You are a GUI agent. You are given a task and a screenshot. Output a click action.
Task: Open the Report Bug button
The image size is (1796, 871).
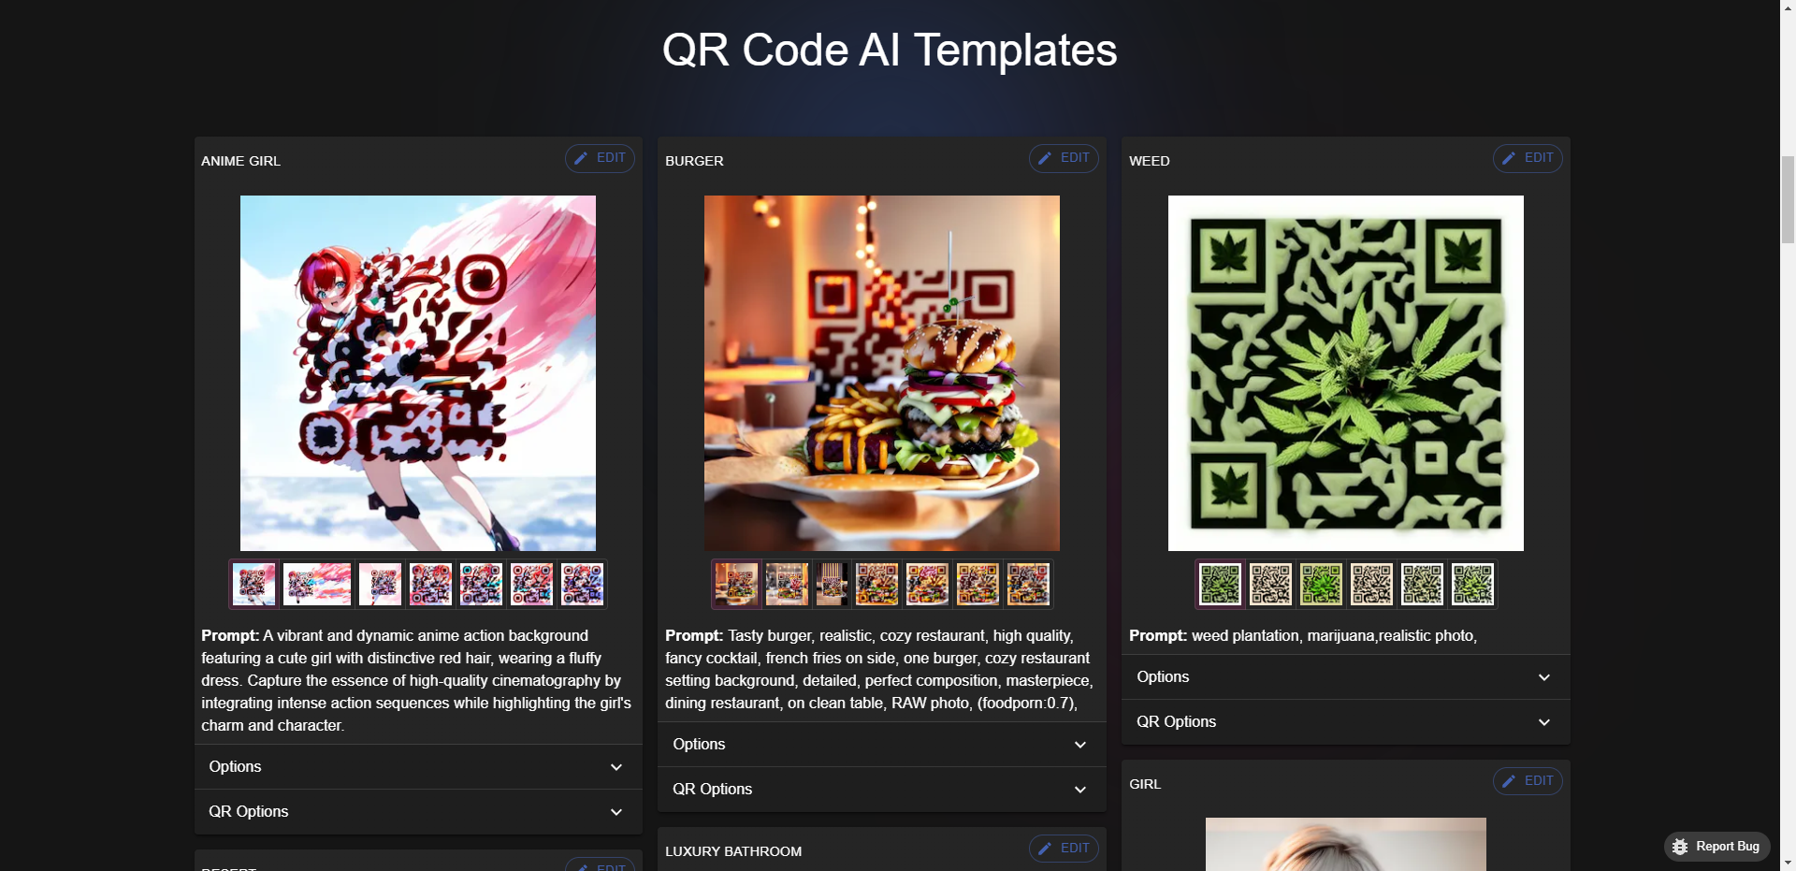coord(1716,847)
